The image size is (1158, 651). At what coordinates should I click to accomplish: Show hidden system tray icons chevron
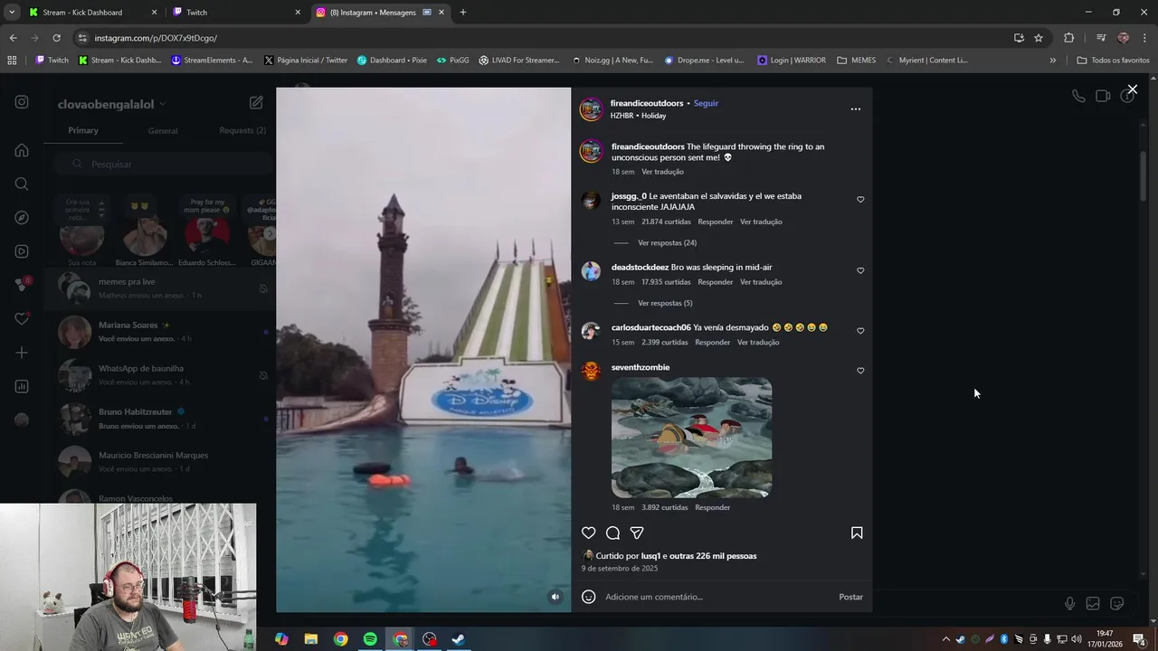coord(946,639)
